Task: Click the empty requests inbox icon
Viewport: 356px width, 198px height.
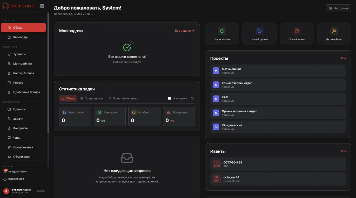Action: pyautogui.click(x=127, y=158)
